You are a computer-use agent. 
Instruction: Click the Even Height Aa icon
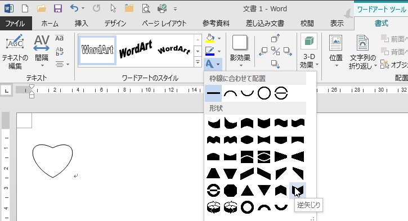pos(59,38)
